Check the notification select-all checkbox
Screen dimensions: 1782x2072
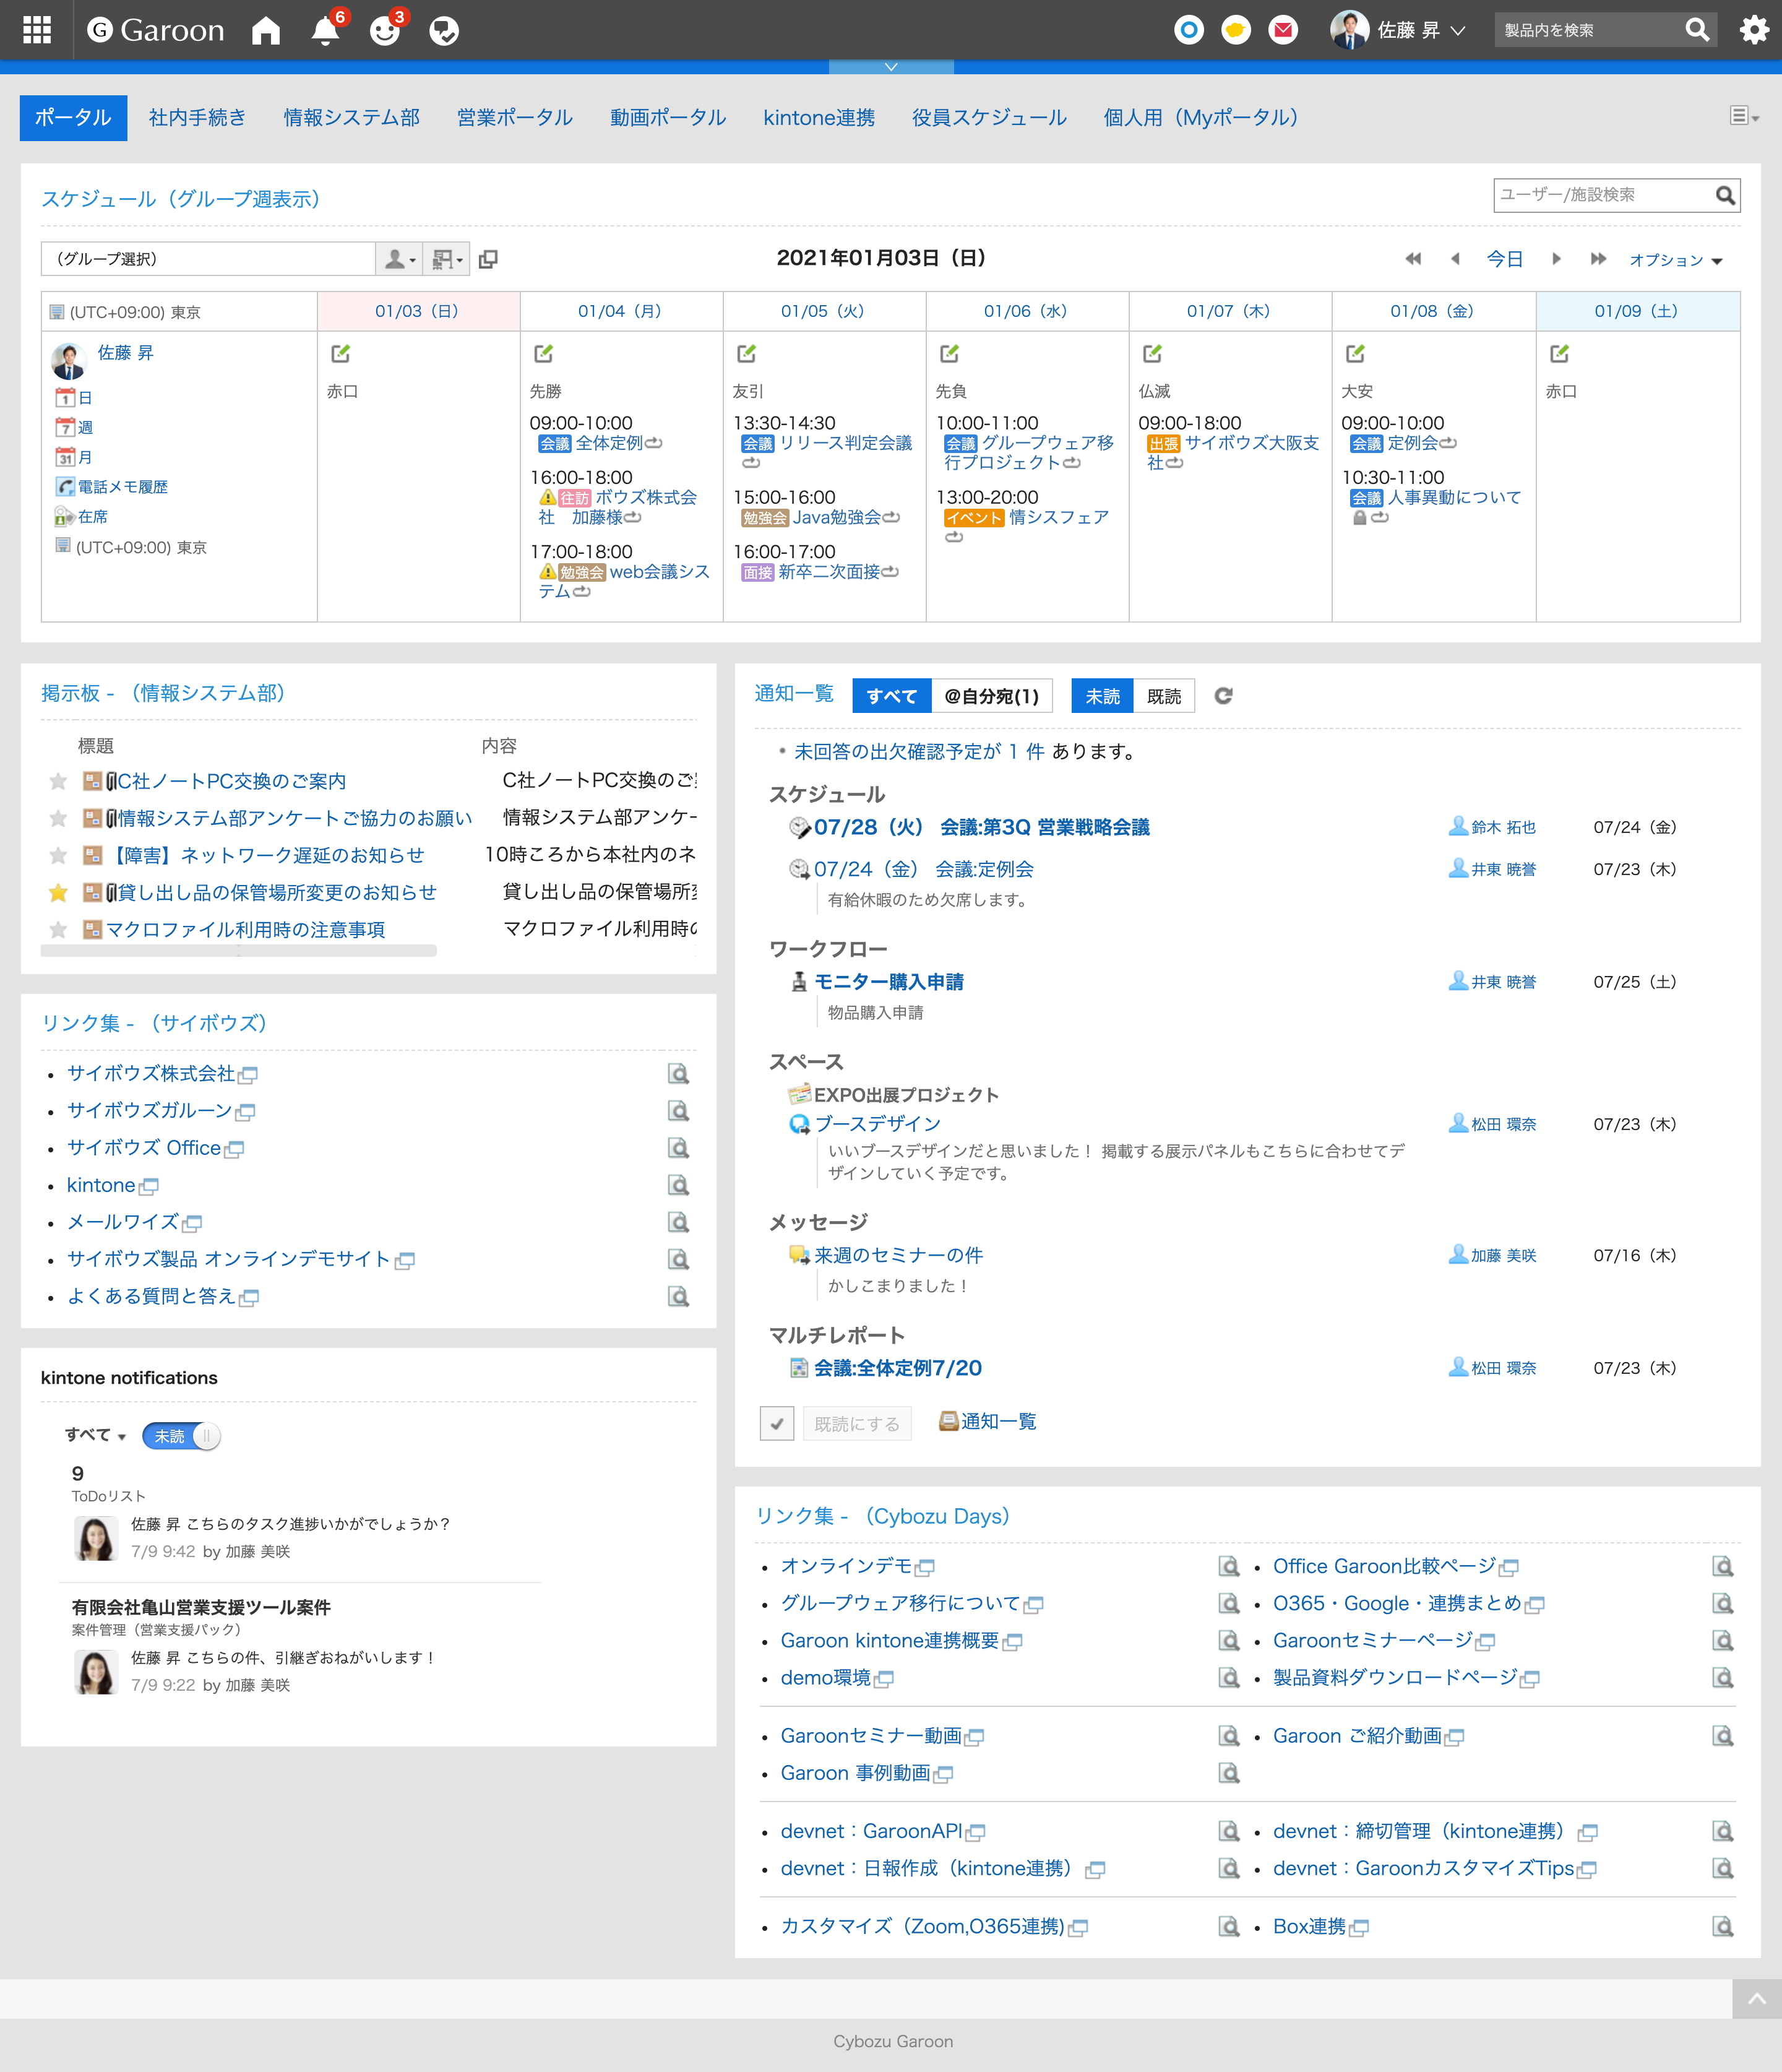pyautogui.click(x=777, y=1423)
